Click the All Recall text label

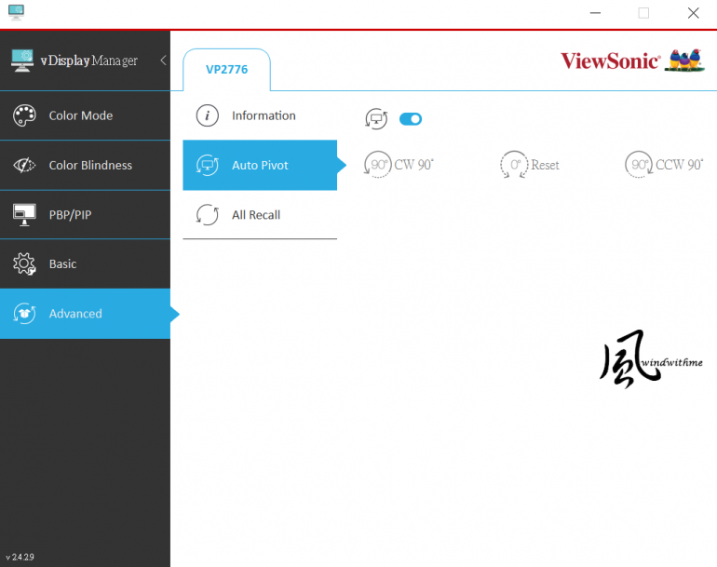coord(256,215)
